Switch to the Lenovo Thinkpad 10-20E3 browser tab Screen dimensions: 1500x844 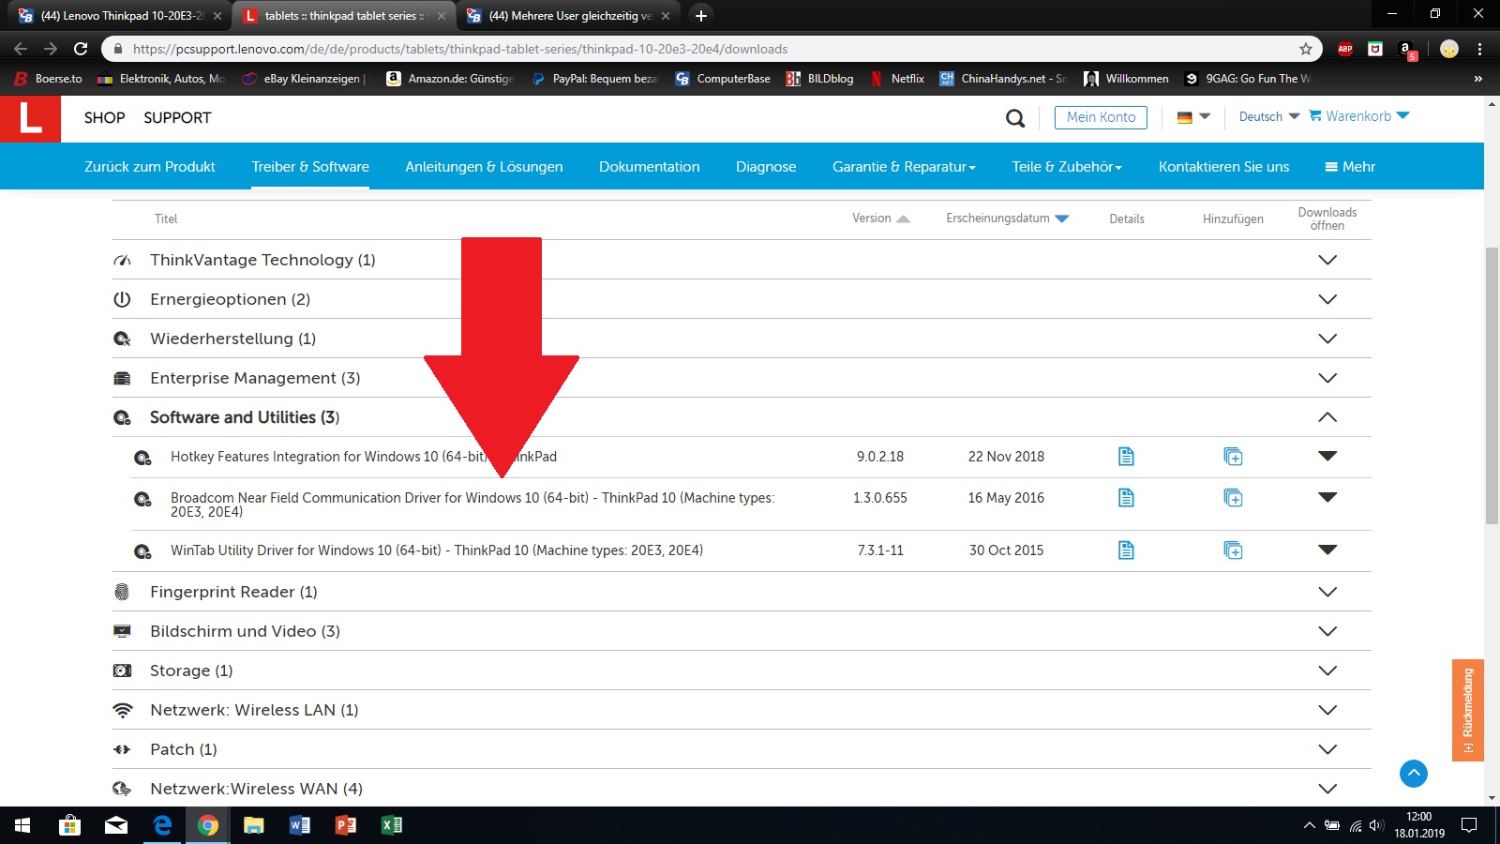point(119,16)
